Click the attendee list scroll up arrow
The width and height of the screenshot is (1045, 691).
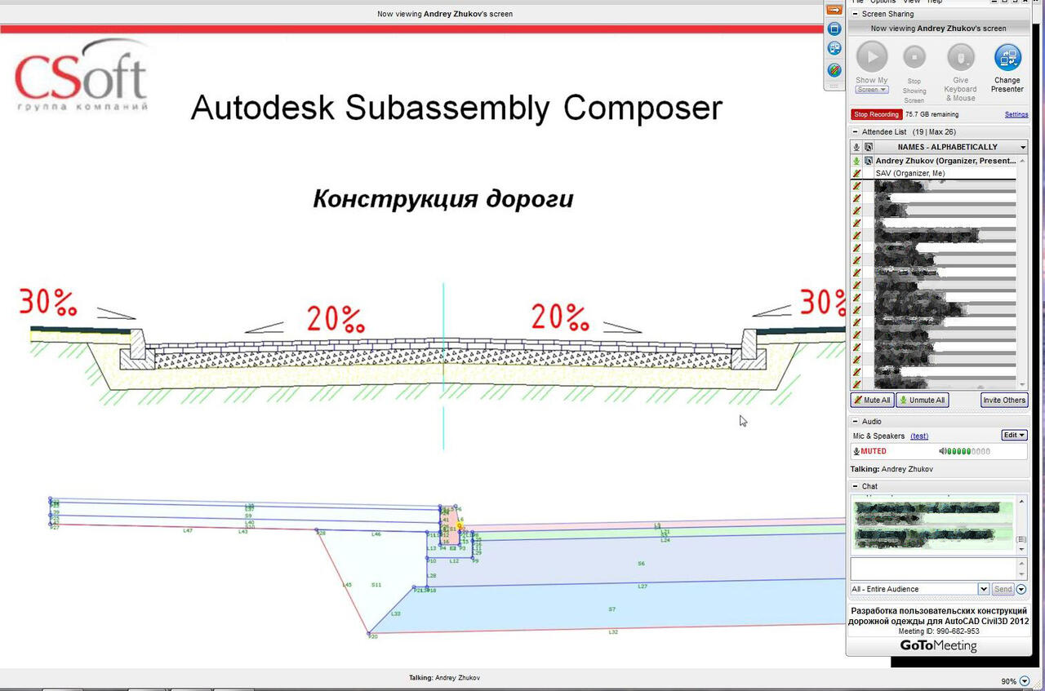pos(1022,161)
